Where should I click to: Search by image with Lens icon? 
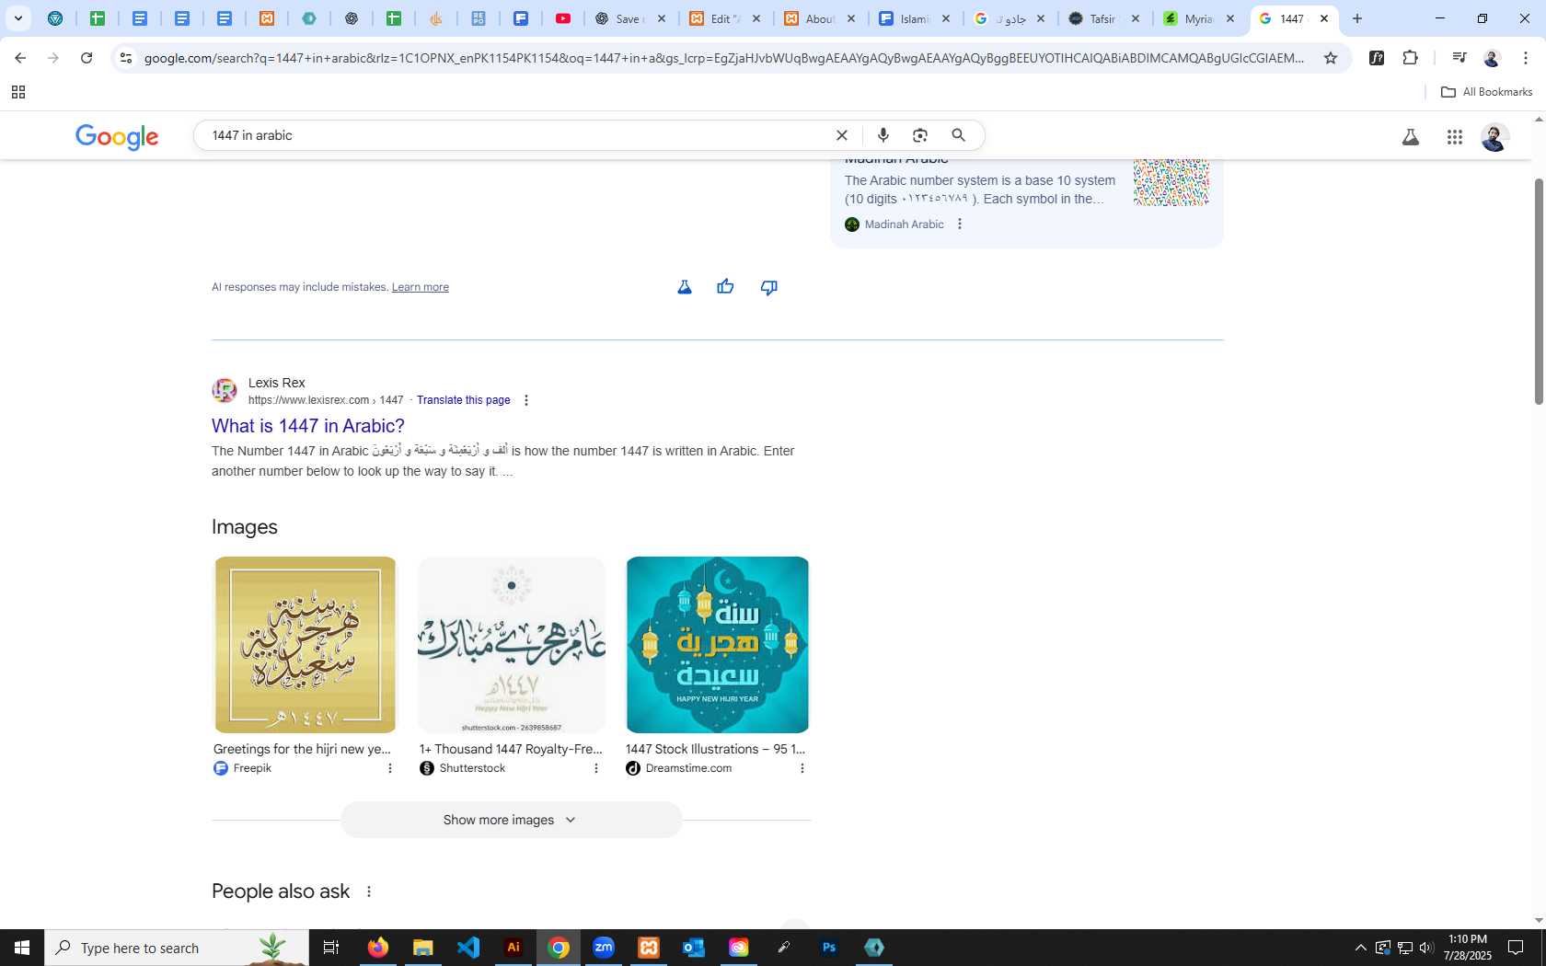[x=920, y=135]
